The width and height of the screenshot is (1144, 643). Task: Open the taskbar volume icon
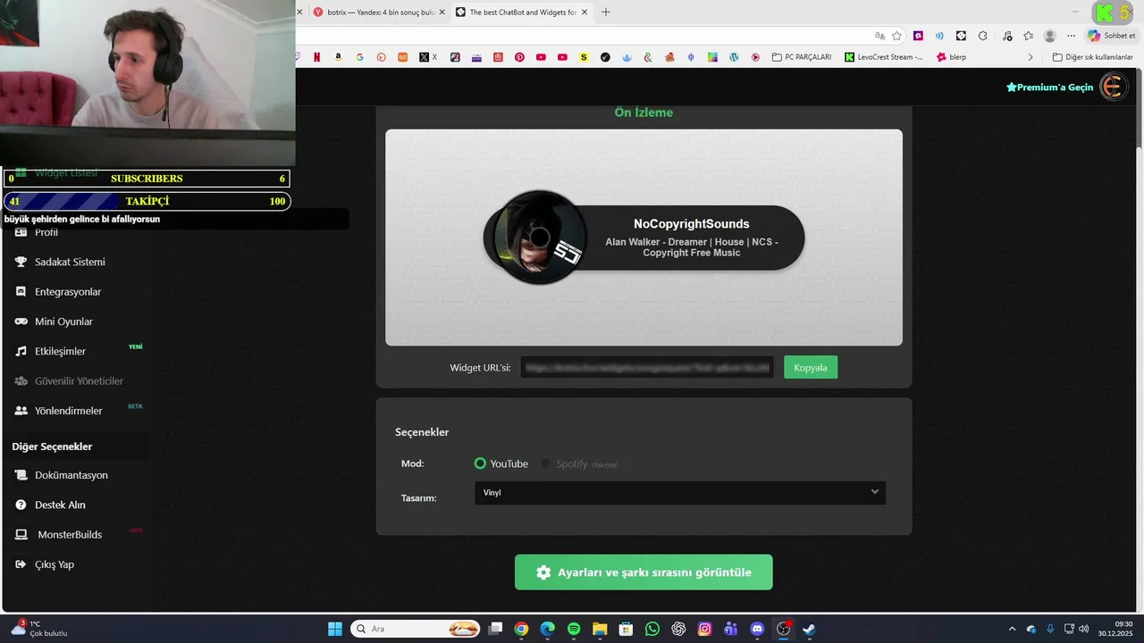[1083, 629]
